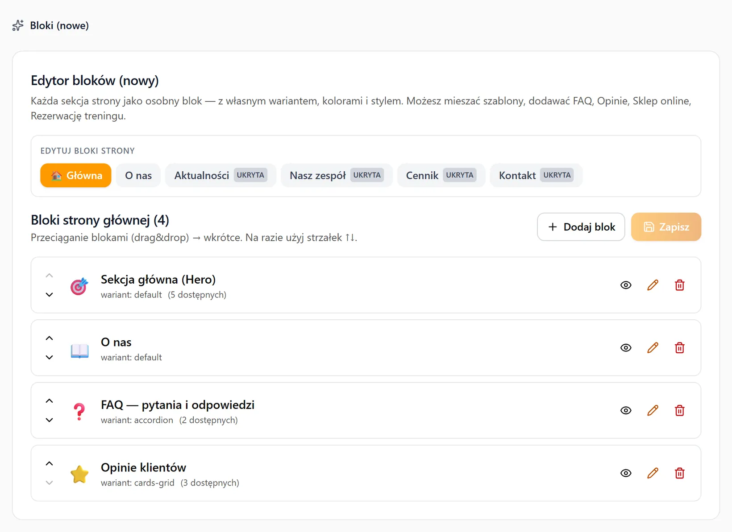
Task: Remove the FAQ block with trash icon
Action: coord(679,410)
